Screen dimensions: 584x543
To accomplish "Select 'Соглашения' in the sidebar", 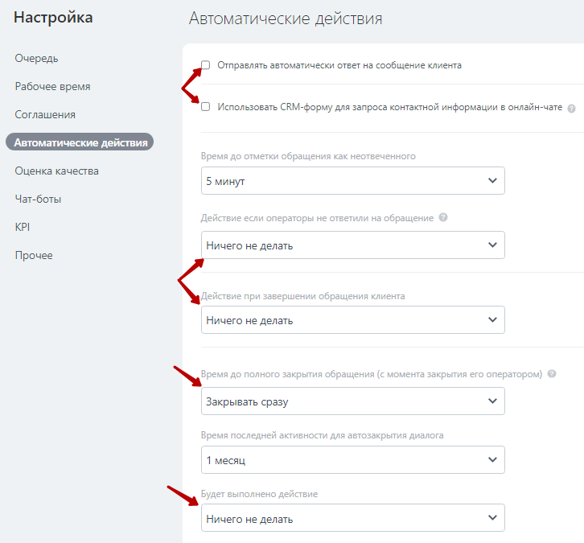I will (x=45, y=114).
